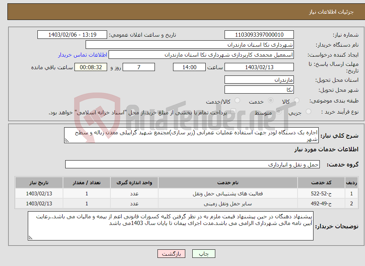Click فعالیت های پشتیبانی حمل ونقل cell
365x266 pixels.
point(228,193)
